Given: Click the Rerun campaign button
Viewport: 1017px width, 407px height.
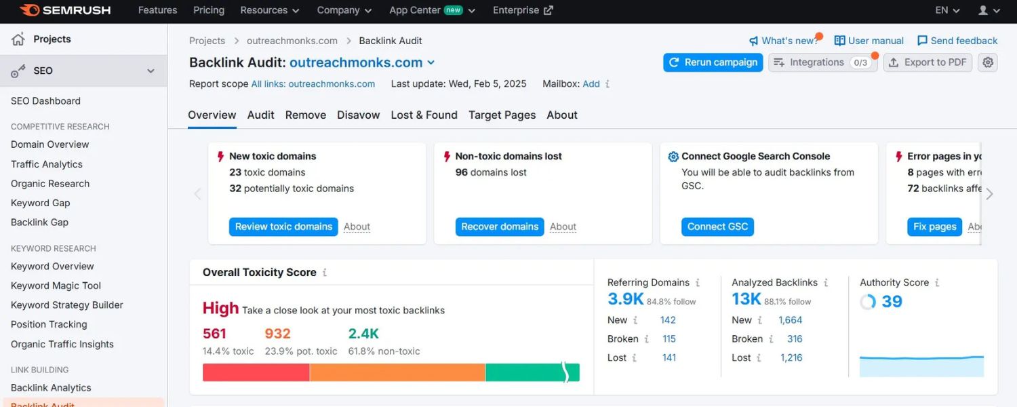Looking at the screenshot, I should (713, 62).
